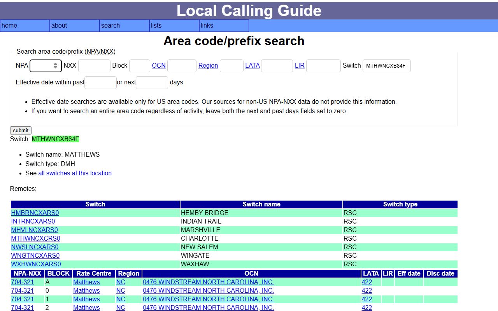
Task: Focus the Block input field
Action: [x=140, y=66]
